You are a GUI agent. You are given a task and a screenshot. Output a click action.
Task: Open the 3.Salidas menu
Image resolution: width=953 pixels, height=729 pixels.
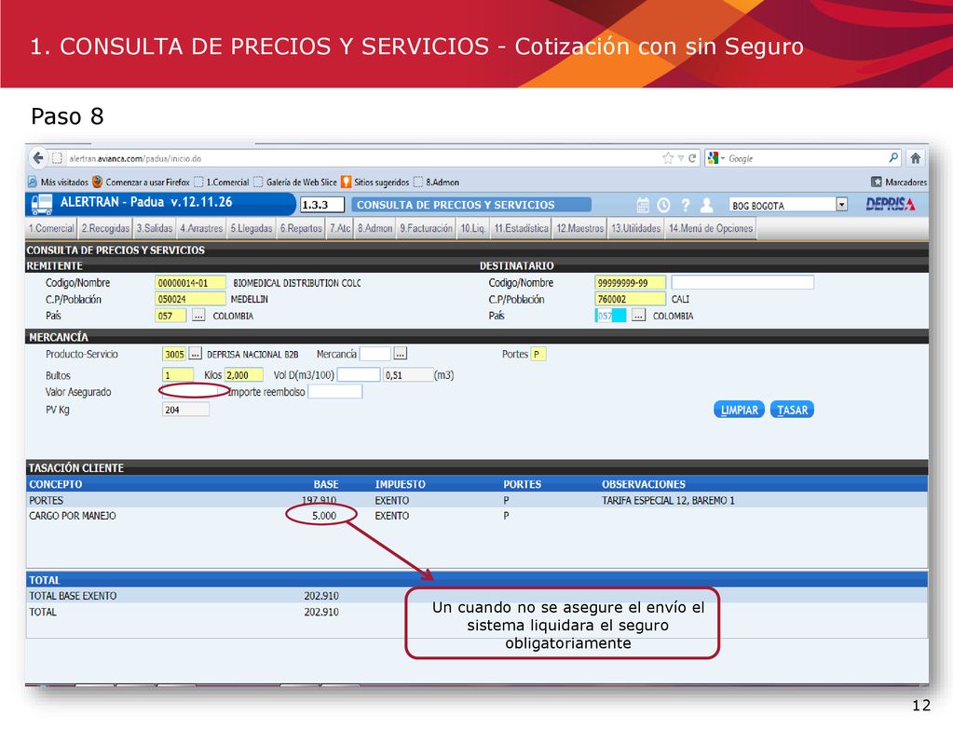click(x=155, y=228)
